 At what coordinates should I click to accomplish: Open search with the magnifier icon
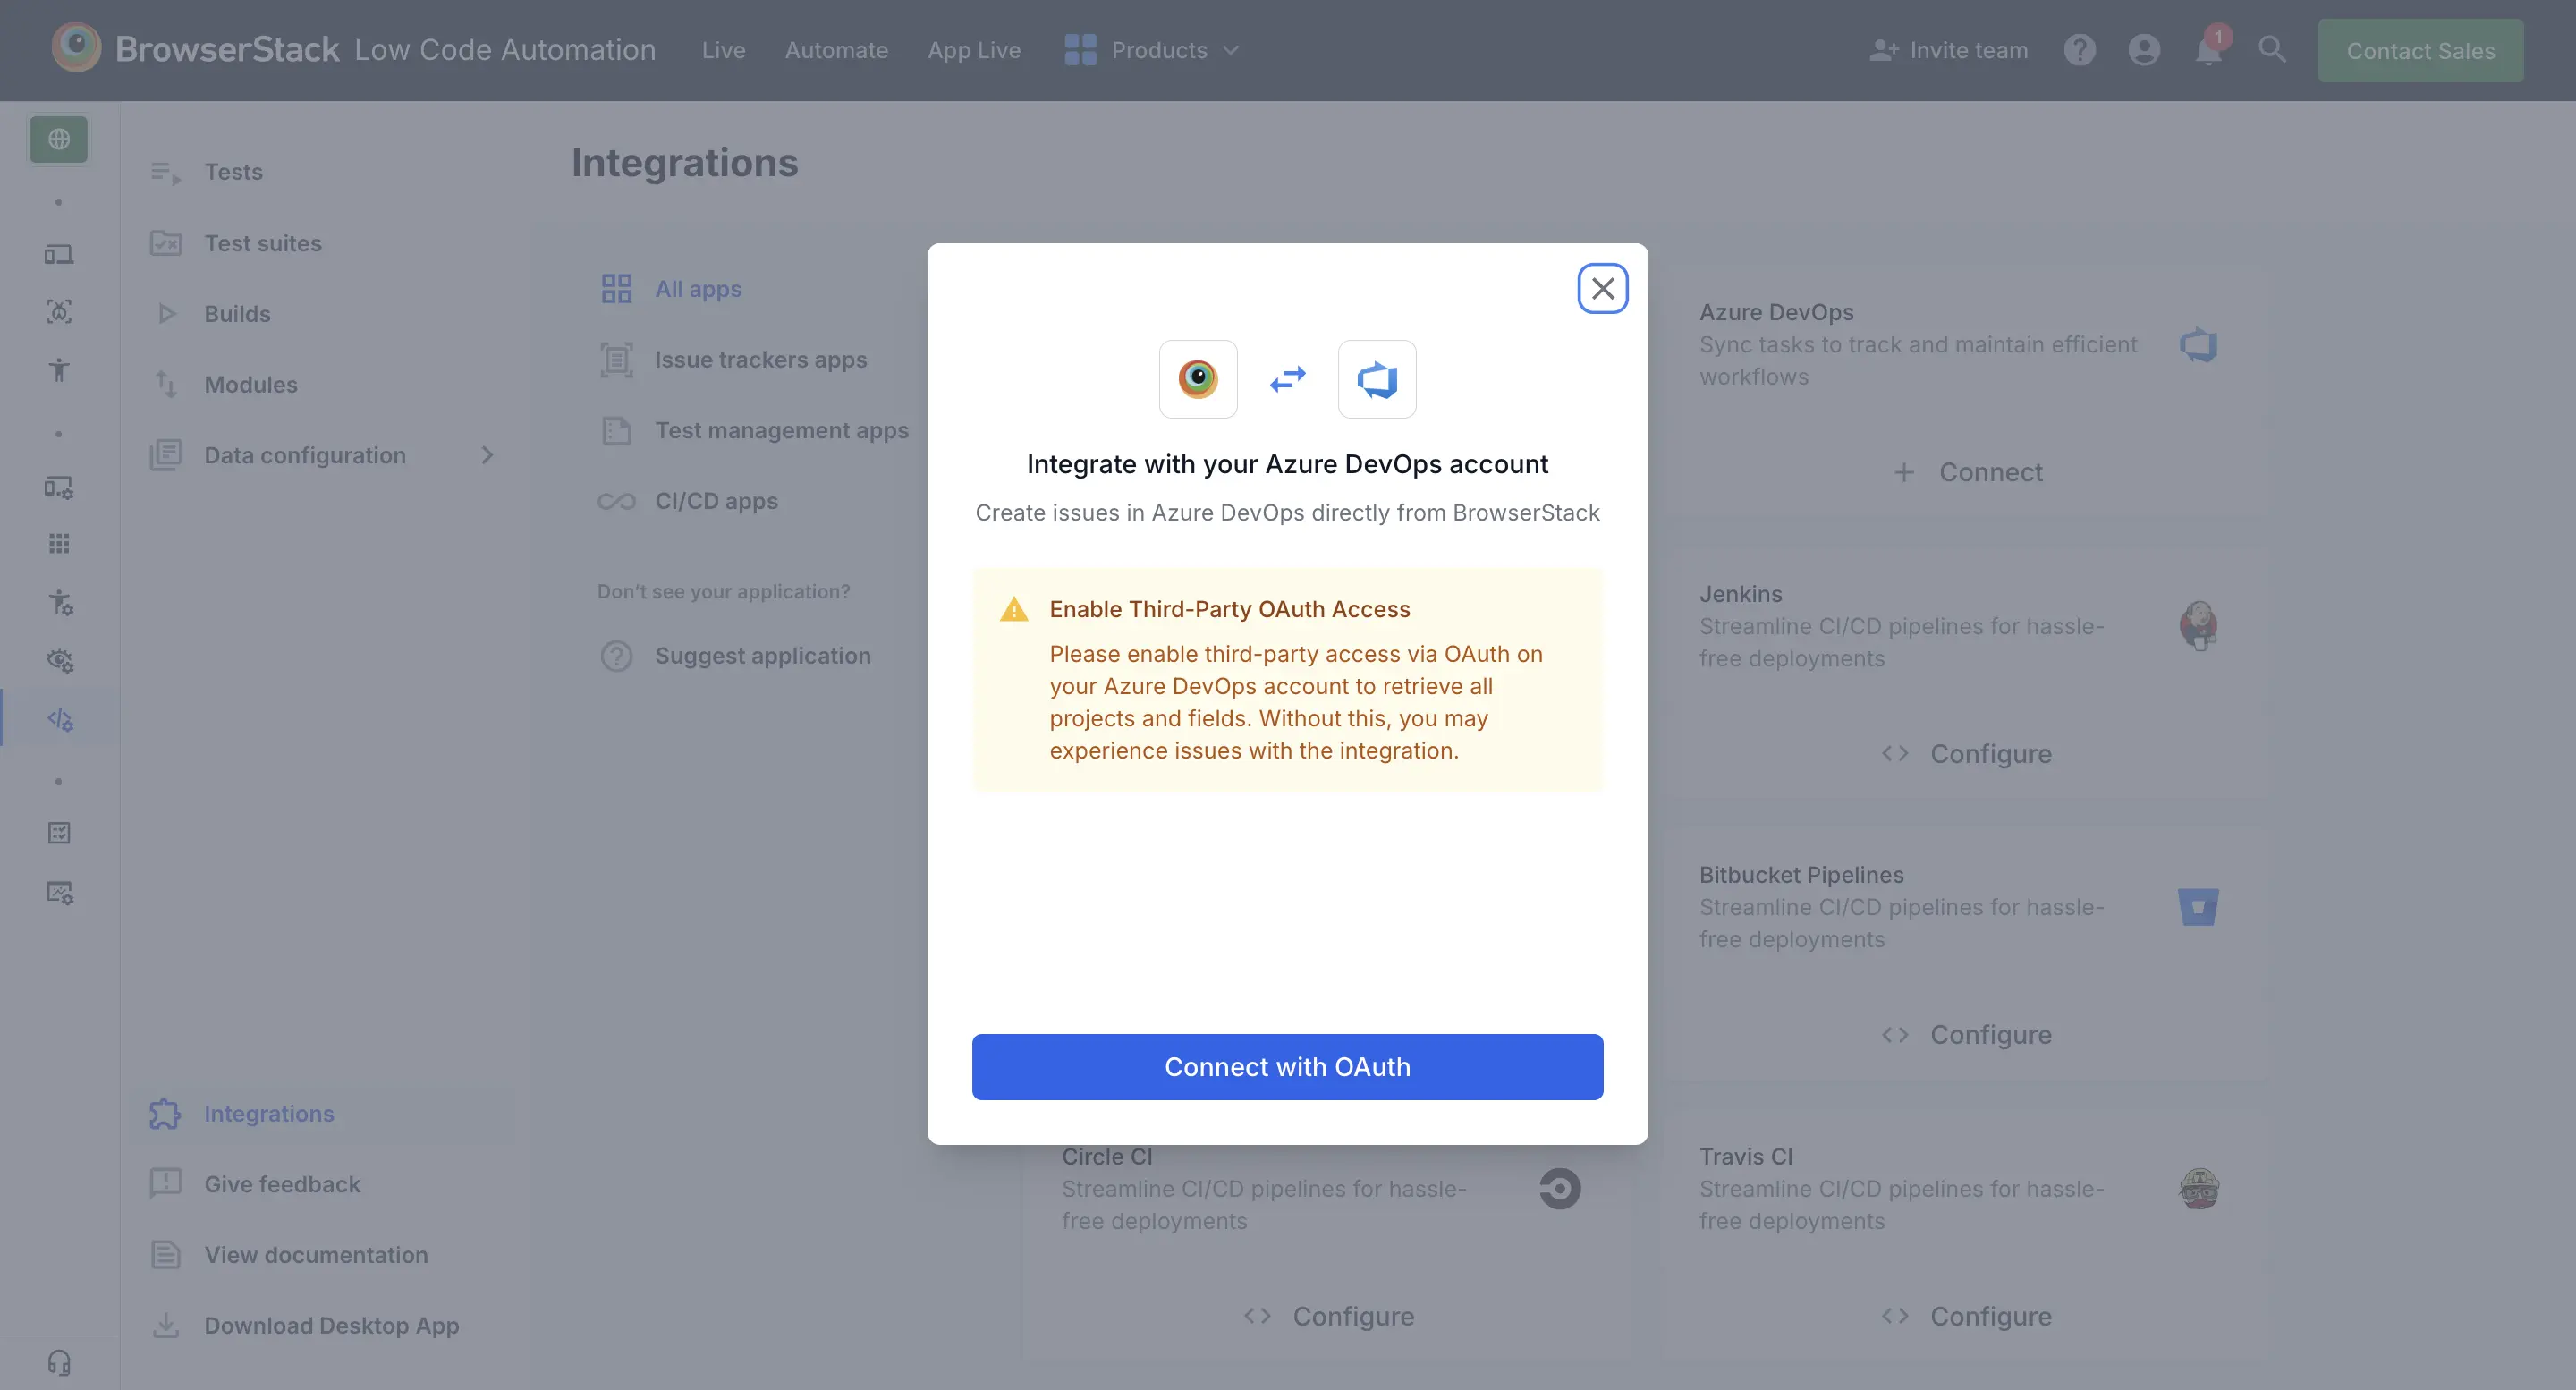(x=2271, y=50)
